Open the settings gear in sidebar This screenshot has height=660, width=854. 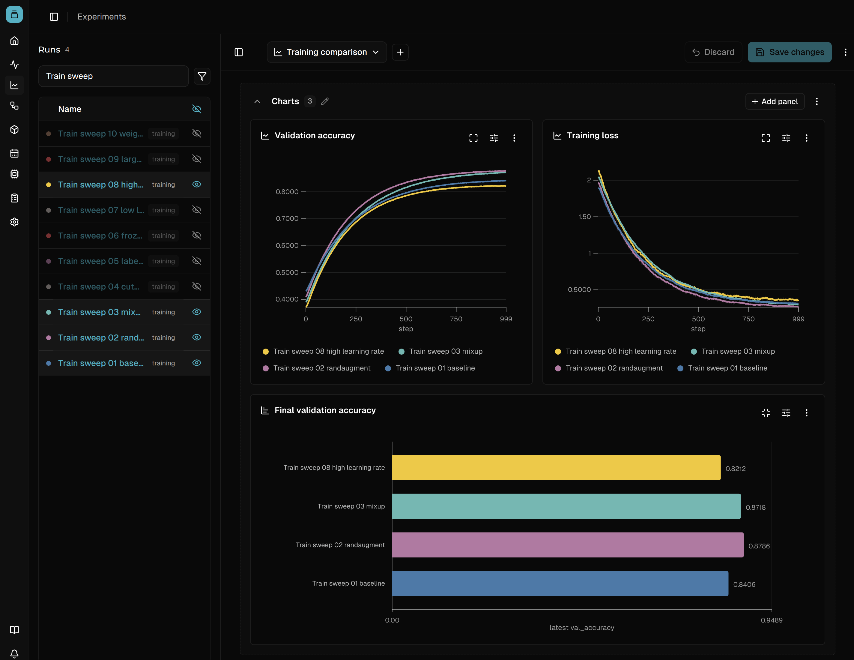[14, 222]
